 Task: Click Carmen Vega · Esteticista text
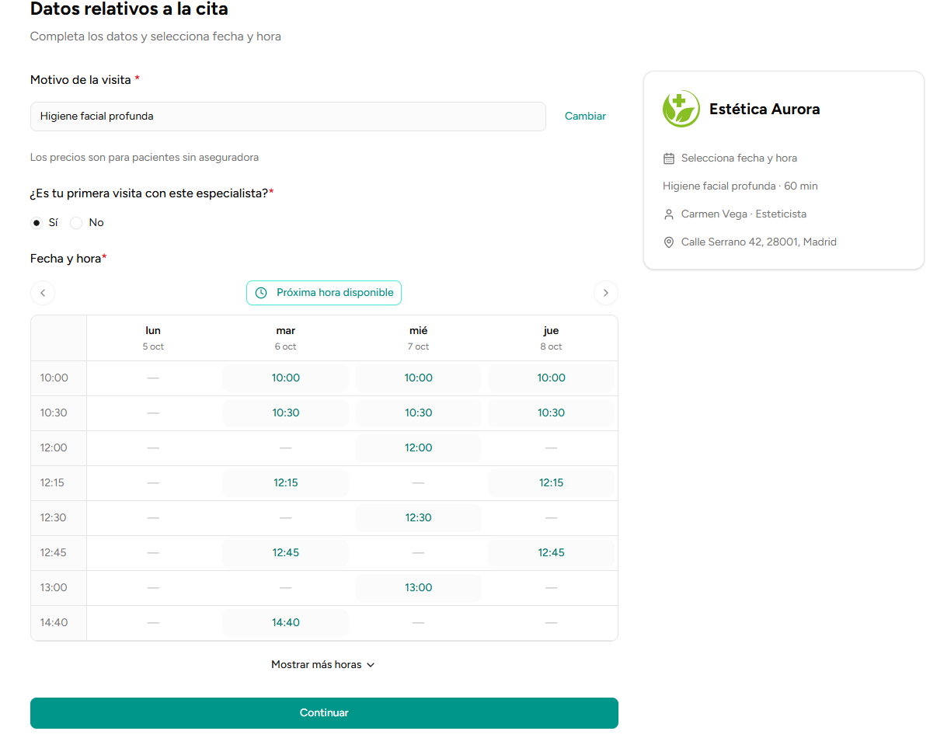(744, 214)
